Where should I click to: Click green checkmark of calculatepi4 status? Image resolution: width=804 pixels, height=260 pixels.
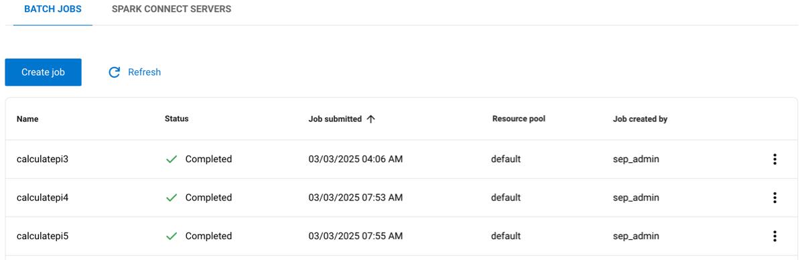click(x=172, y=198)
